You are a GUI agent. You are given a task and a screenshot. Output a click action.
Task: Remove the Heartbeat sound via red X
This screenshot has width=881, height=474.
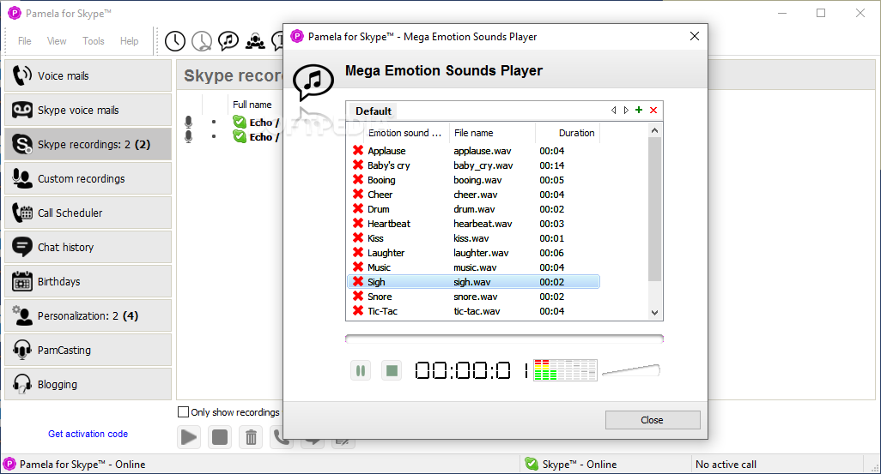358,223
